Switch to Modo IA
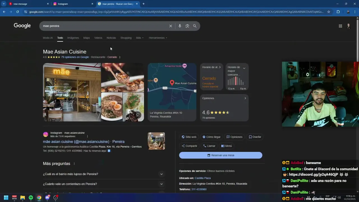The height and width of the screenshot is (202, 359). pyautogui.click(x=48, y=38)
